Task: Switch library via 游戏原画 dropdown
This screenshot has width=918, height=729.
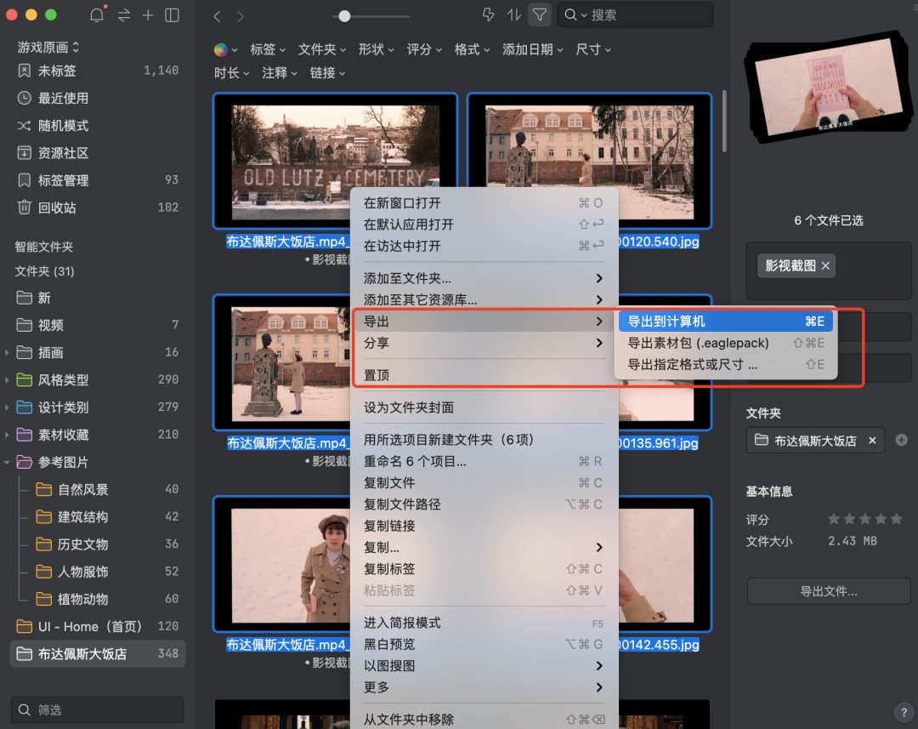Action: tap(48, 47)
